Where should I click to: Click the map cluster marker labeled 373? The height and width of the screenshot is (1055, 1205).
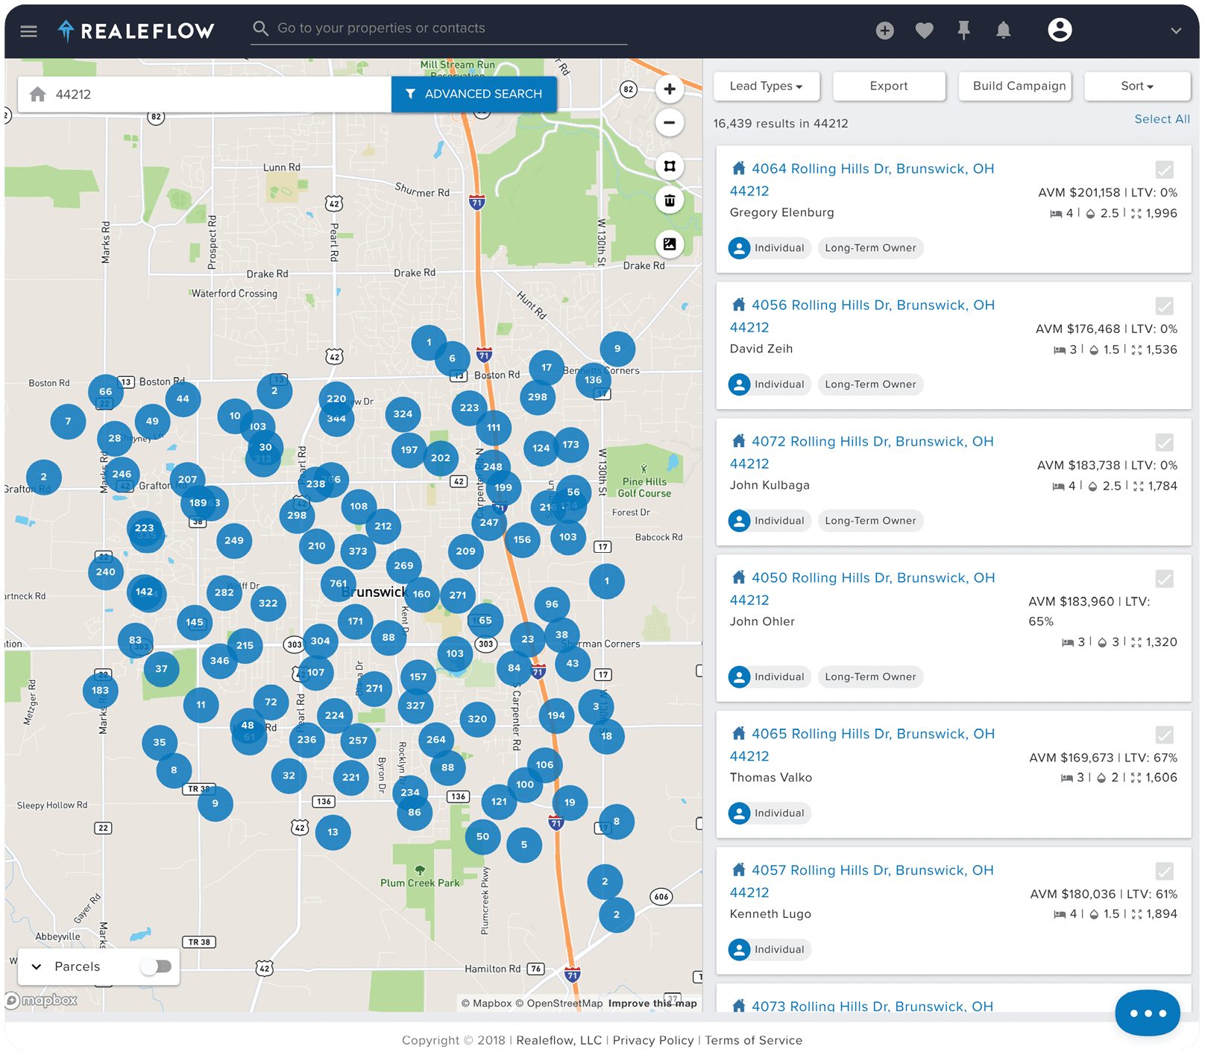358,551
